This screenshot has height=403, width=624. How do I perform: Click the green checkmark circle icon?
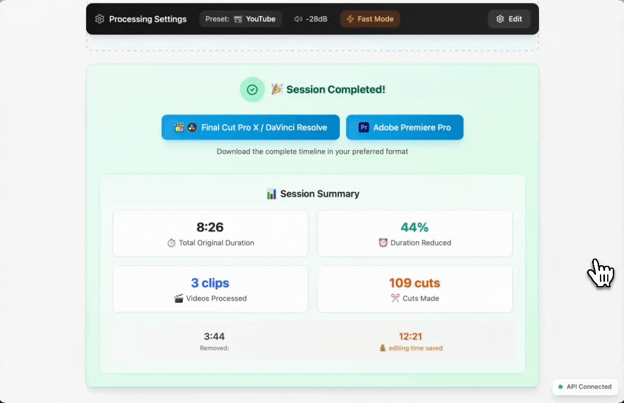(x=252, y=90)
